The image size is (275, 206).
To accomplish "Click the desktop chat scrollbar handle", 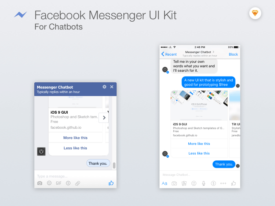I will click(x=114, y=165).
